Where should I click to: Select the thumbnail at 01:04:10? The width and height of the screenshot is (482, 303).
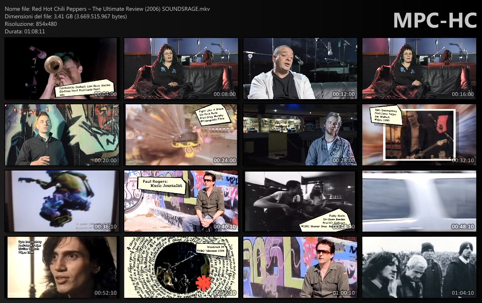click(419, 267)
